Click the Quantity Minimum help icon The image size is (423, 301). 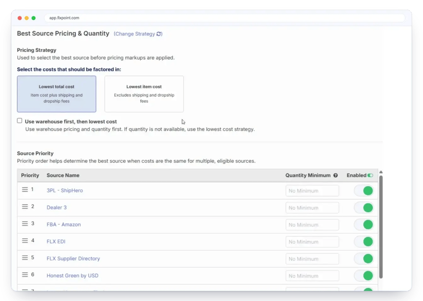tap(336, 176)
